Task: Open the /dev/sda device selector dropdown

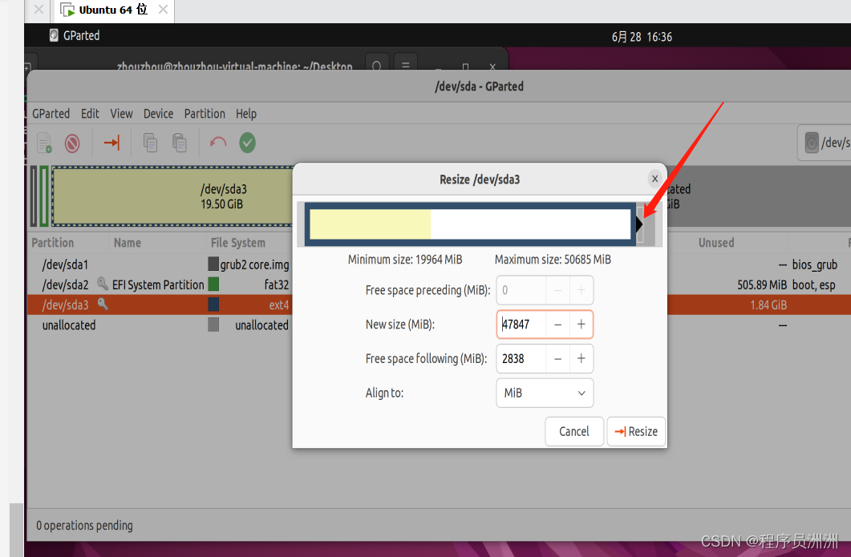Action: pos(825,143)
